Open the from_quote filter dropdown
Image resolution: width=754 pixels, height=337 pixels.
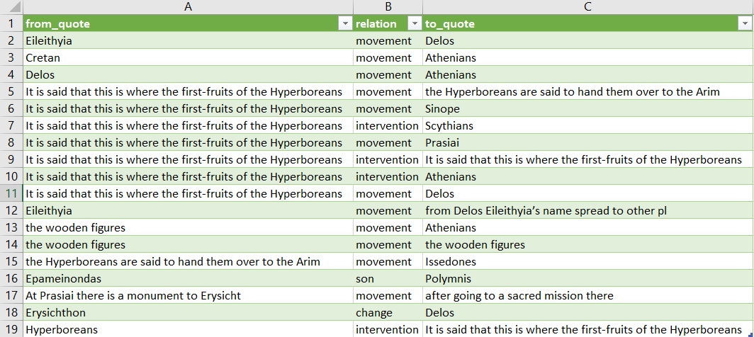pyautogui.click(x=344, y=24)
